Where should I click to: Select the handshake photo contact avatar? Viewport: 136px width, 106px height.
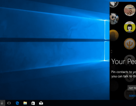130,10
